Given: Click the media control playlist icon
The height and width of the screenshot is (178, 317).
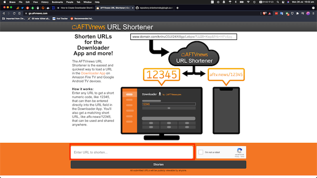Looking at the screenshot, I should coord(303,13).
